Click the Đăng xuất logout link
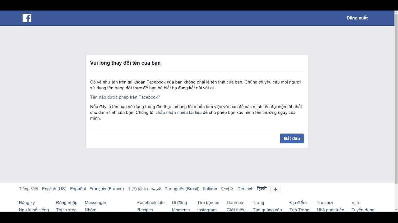398x223 pixels. coord(357,18)
